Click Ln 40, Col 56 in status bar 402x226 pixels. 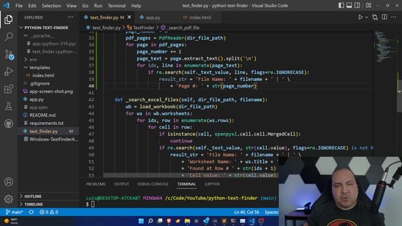[247, 212]
